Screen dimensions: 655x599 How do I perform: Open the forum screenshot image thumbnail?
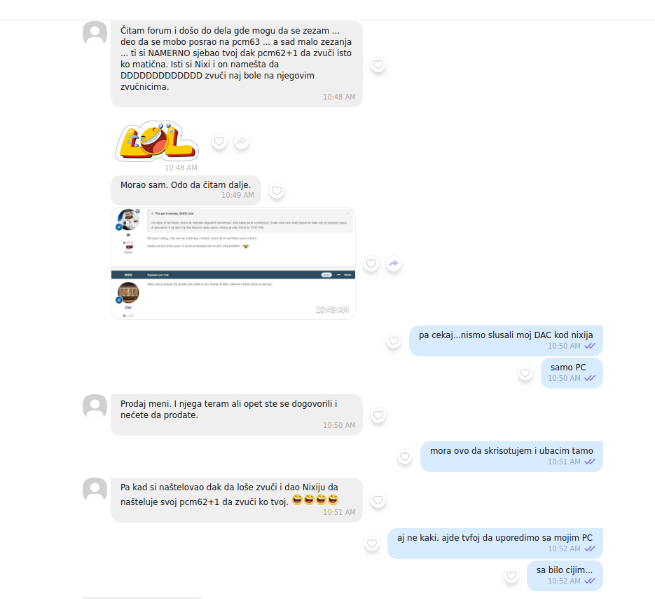coord(233,264)
